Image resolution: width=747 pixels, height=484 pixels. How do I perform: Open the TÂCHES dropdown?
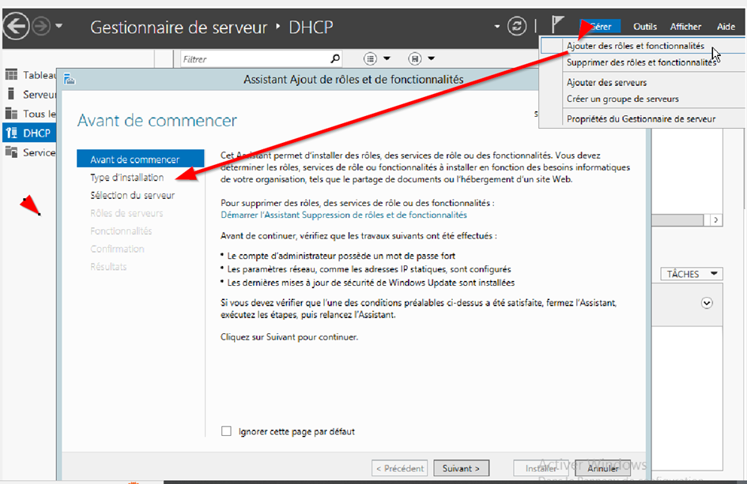coord(691,273)
